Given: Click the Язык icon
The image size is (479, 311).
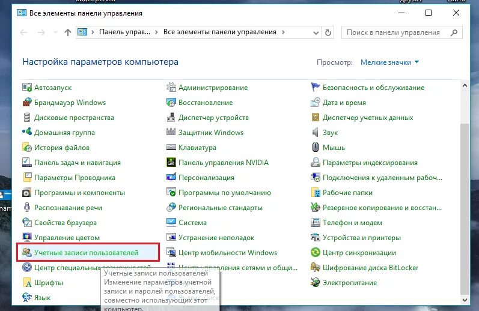Looking at the screenshot, I should coord(27,298).
